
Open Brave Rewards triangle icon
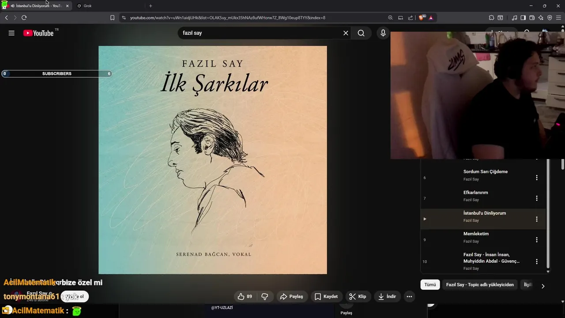click(x=431, y=18)
